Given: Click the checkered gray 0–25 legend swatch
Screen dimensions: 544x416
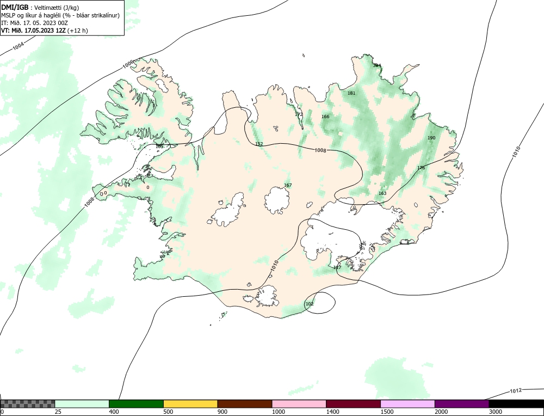Looking at the screenshot, I should tap(27, 403).
